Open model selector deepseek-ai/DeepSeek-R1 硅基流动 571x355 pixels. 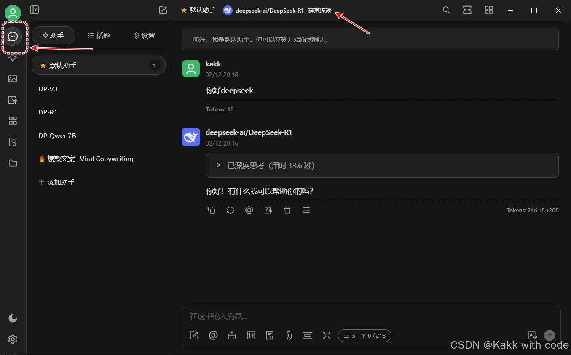click(277, 11)
